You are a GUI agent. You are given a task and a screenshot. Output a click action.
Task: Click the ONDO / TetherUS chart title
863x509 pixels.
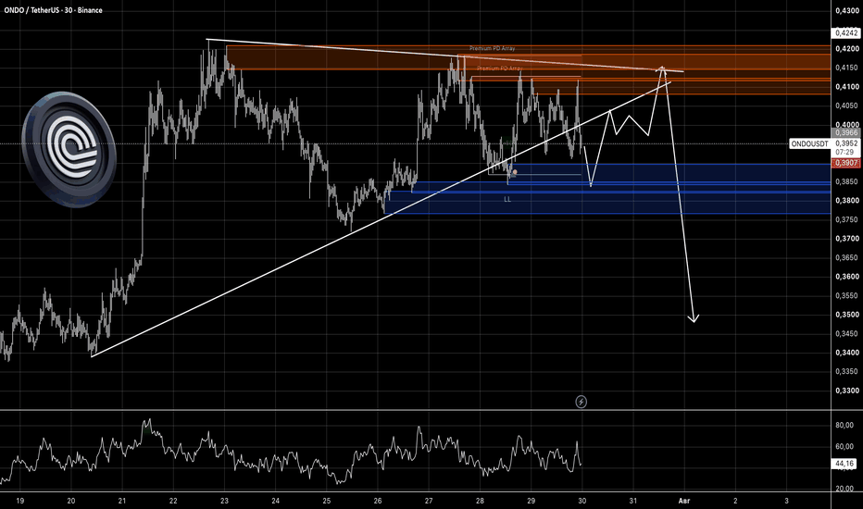53,10
